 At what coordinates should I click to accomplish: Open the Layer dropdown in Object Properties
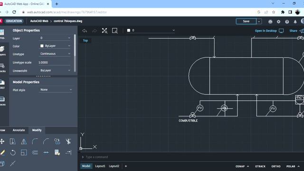(55, 38)
